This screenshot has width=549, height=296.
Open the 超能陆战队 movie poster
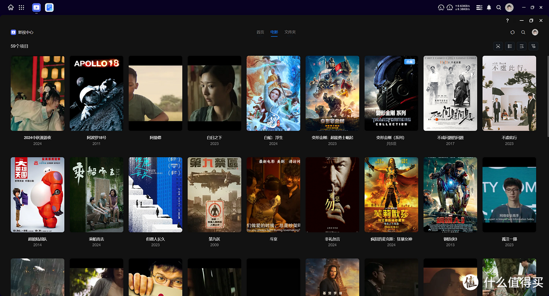[x=38, y=195]
